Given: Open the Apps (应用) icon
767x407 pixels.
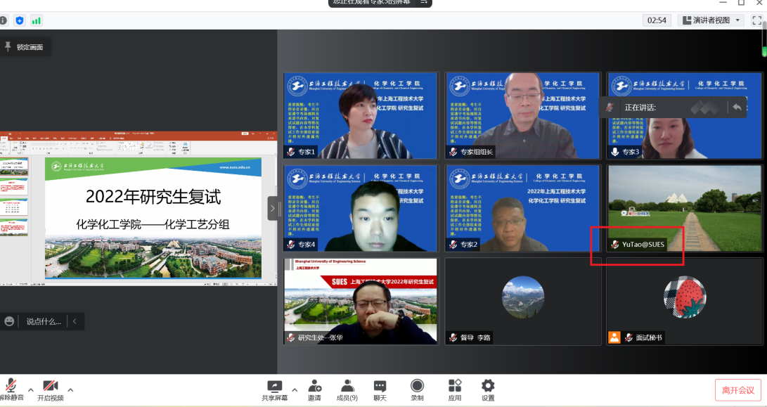Looking at the screenshot, I should click(455, 389).
